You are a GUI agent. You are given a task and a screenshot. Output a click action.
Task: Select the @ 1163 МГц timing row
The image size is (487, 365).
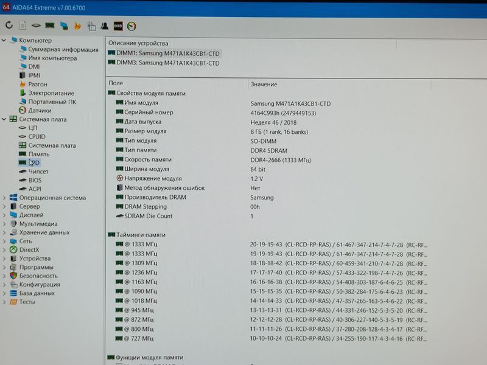[267, 282]
